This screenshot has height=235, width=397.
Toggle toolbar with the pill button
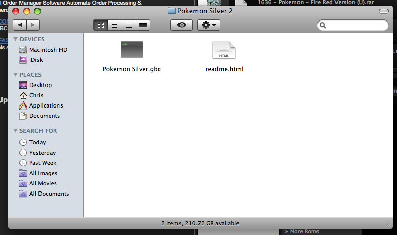click(x=384, y=11)
